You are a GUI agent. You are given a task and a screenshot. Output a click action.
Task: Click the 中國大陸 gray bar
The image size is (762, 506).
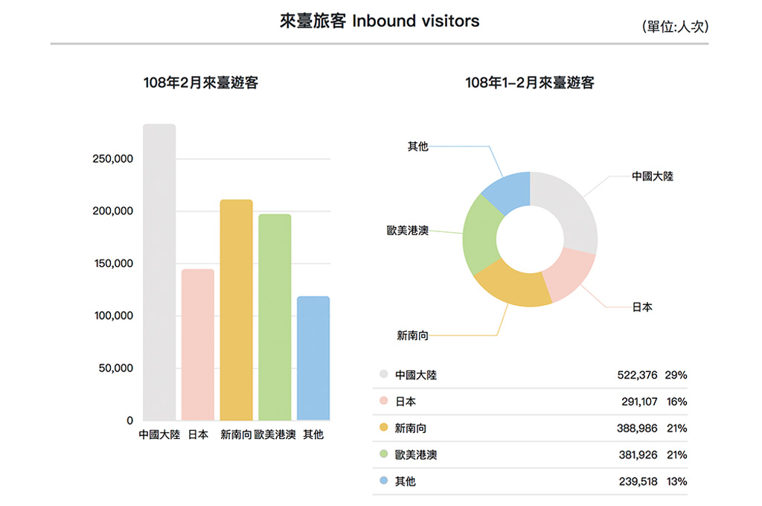point(159,272)
